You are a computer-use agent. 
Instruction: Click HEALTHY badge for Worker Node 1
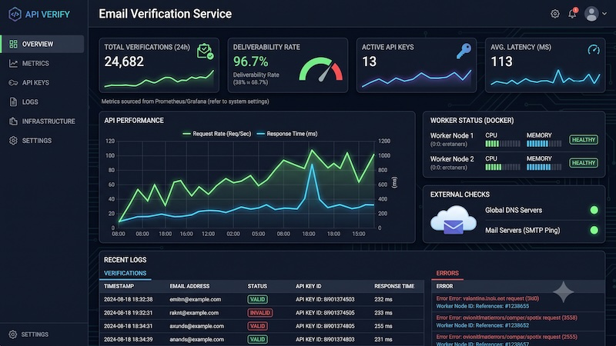[x=584, y=140]
